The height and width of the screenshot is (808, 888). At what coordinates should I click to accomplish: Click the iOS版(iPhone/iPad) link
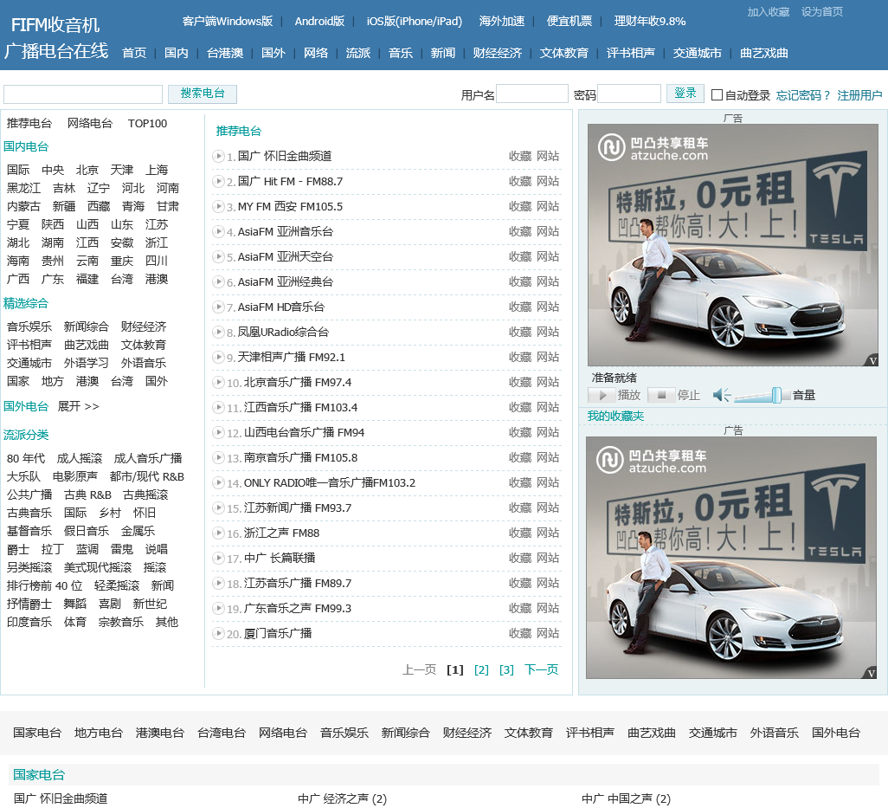click(415, 22)
